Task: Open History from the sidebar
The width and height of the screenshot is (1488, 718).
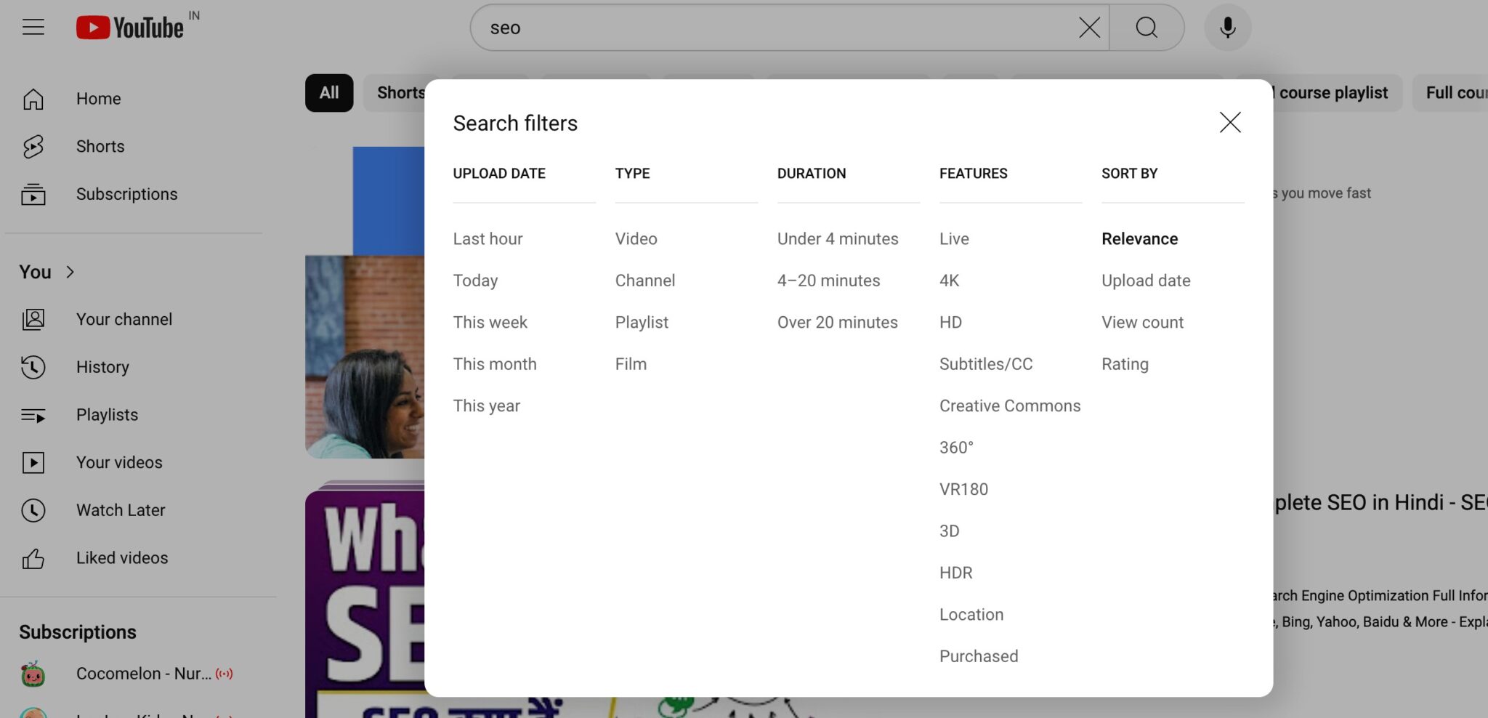Action: tap(102, 367)
